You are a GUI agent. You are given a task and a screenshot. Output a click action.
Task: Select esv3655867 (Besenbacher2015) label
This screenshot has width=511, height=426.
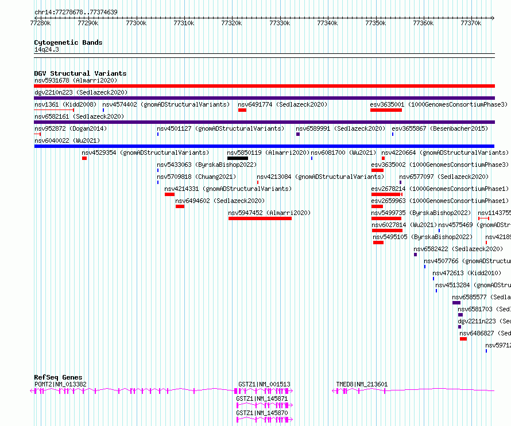[x=440, y=128]
